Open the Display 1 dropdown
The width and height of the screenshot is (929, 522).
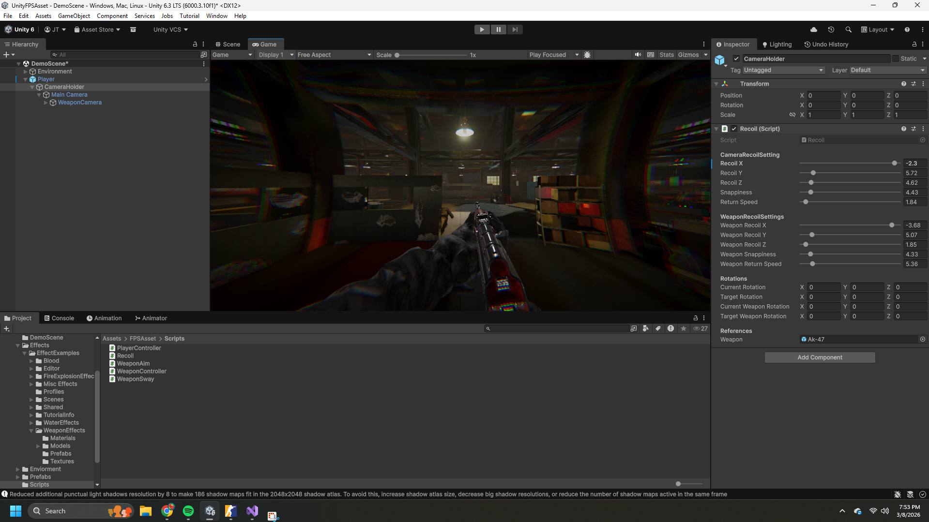[x=276, y=55]
